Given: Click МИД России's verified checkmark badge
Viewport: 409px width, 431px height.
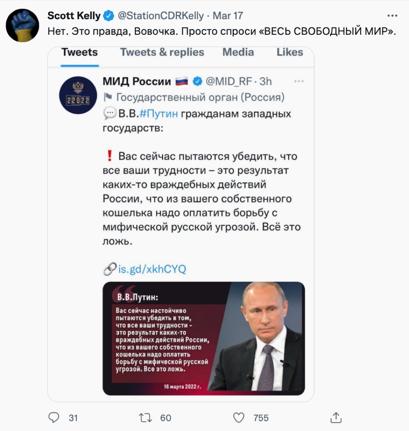Looking at the screenshot, I should coord(198,81).
